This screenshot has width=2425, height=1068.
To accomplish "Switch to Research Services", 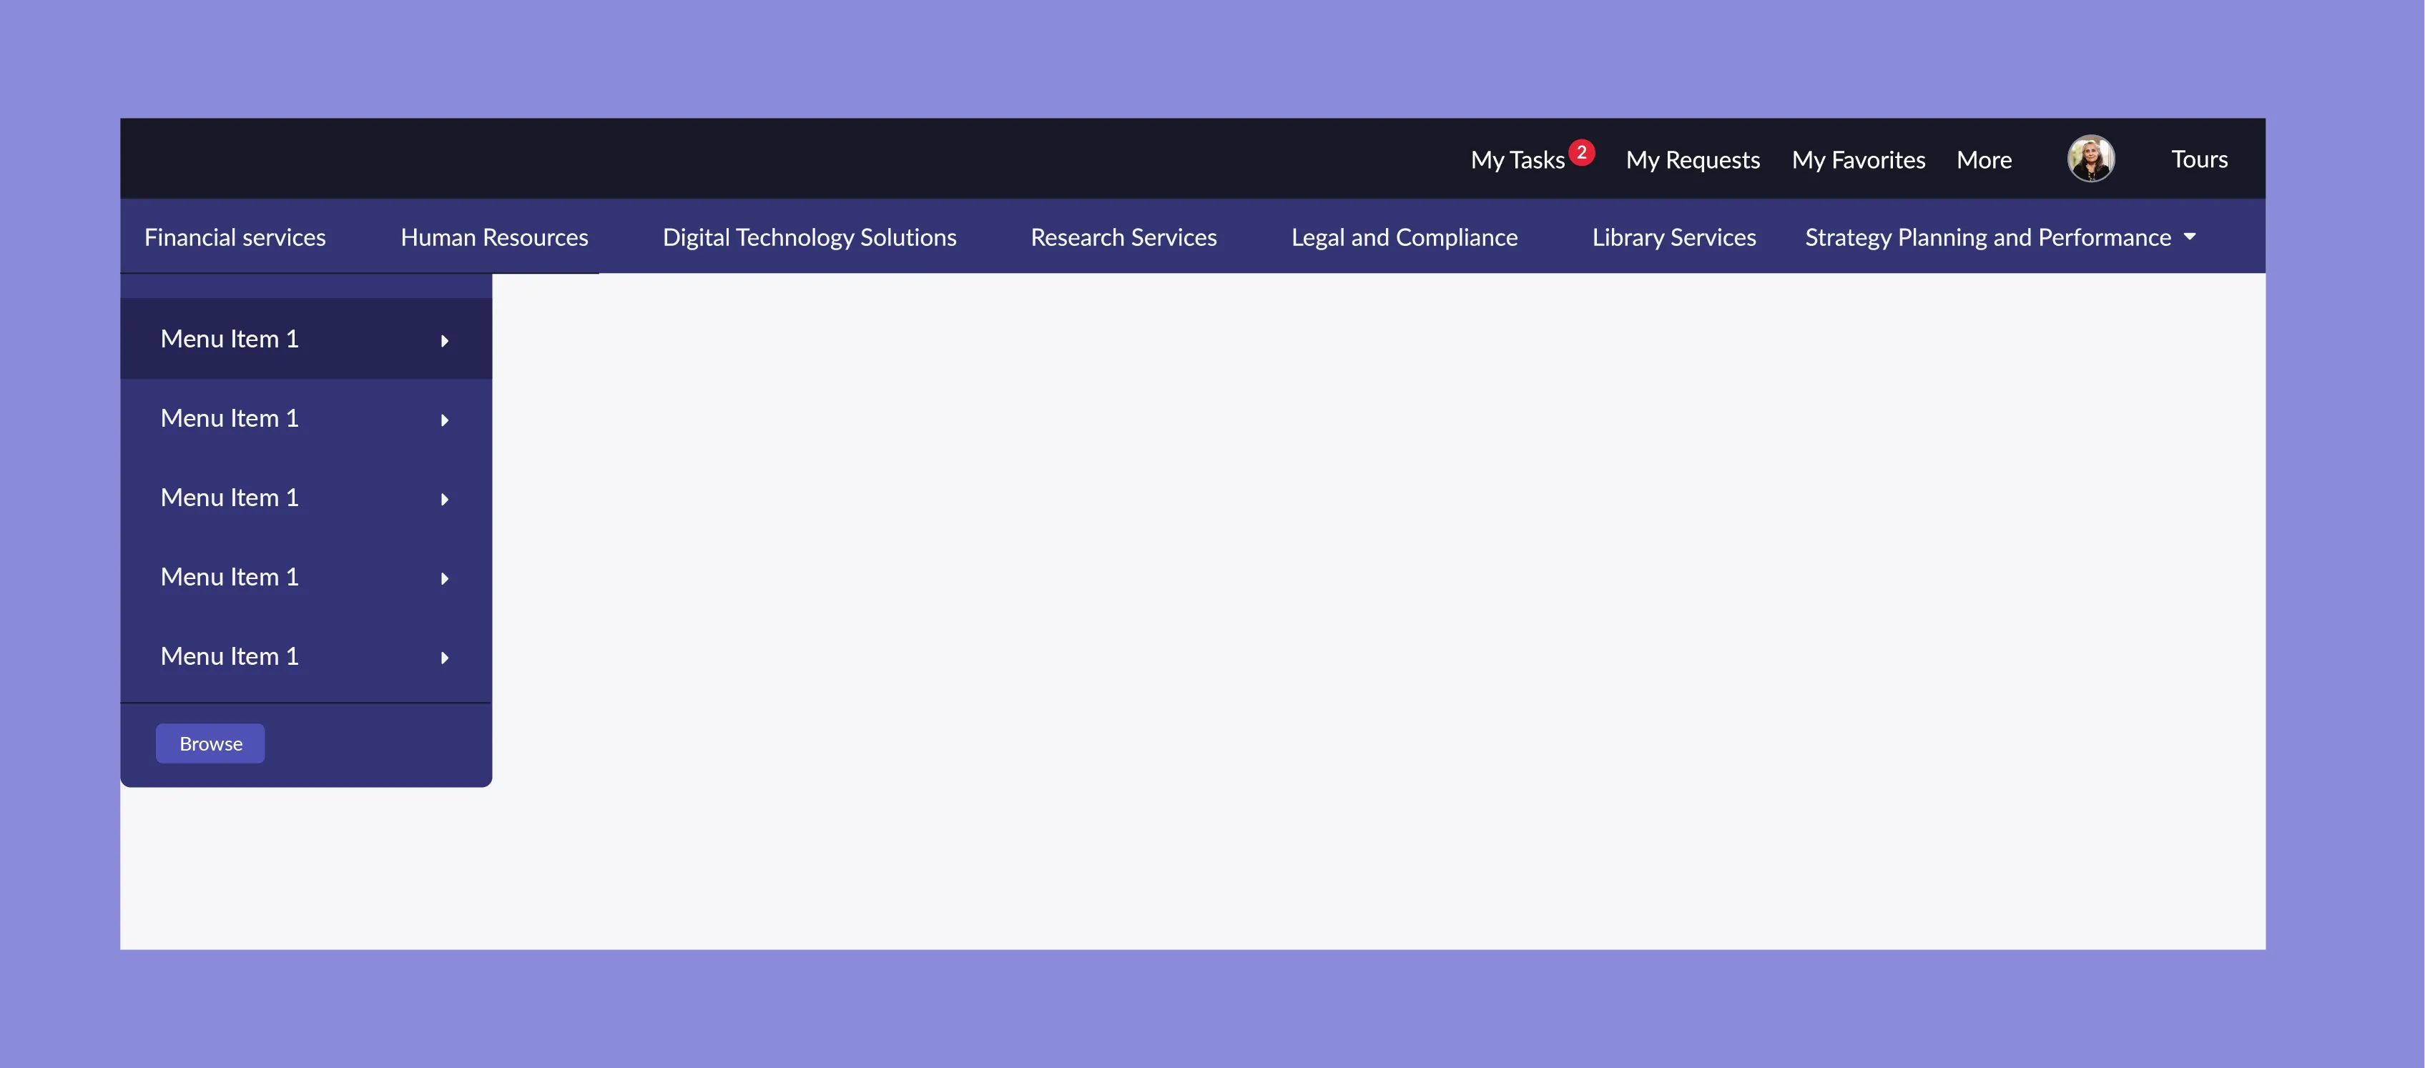I will point(1124,237).
